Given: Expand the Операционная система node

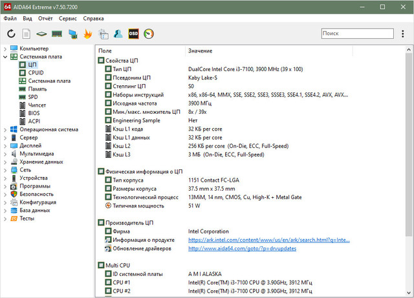Looking at the screenshot, I should [5, 129].
